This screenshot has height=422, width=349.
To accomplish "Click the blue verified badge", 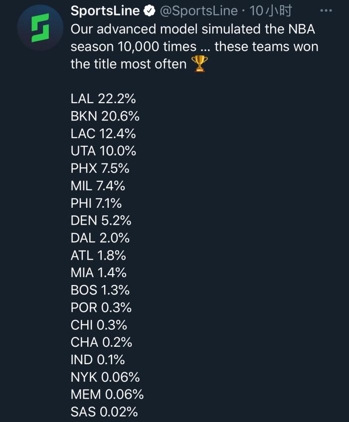I will tap(150, 10).
